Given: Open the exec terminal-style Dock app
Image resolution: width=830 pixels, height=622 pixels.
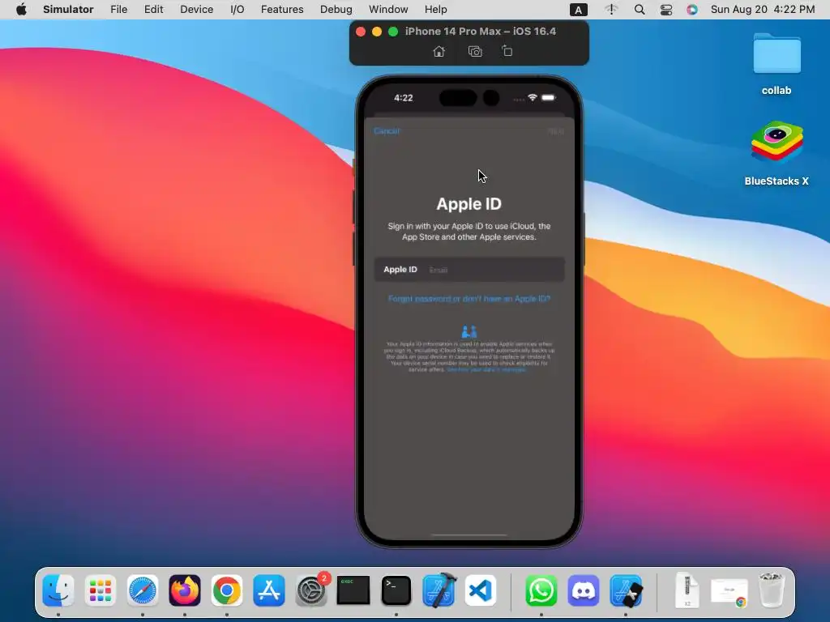Looking at the screenshot, I should pos(353,590).
